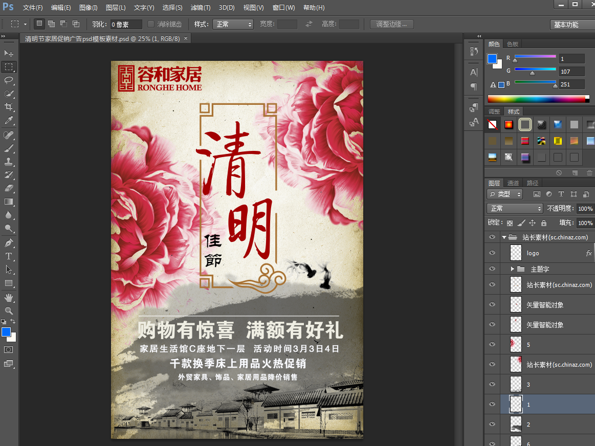This screenshot has height=446, width=595.
Task: Enable the 消除锯齿 checkbox
Action: tap(151, 24)
